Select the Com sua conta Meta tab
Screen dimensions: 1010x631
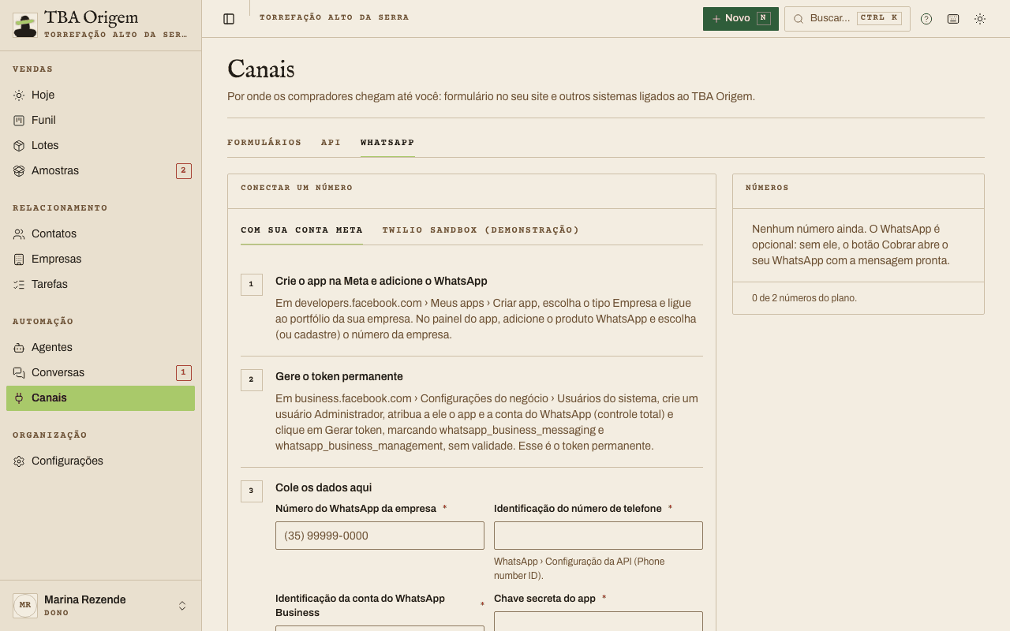301,230
